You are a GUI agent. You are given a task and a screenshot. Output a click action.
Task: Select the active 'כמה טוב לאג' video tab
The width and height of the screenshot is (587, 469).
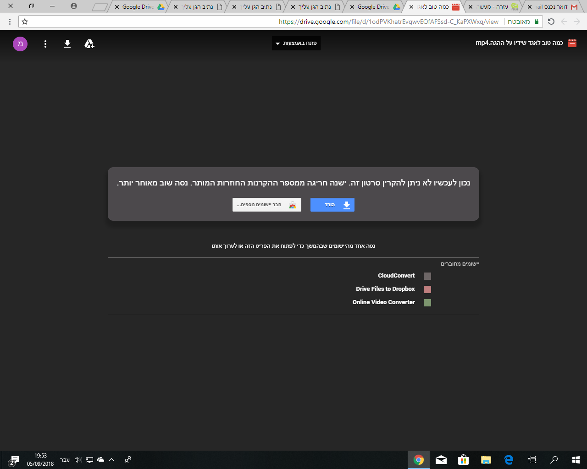pyautogui.click(x=434, y=7)
